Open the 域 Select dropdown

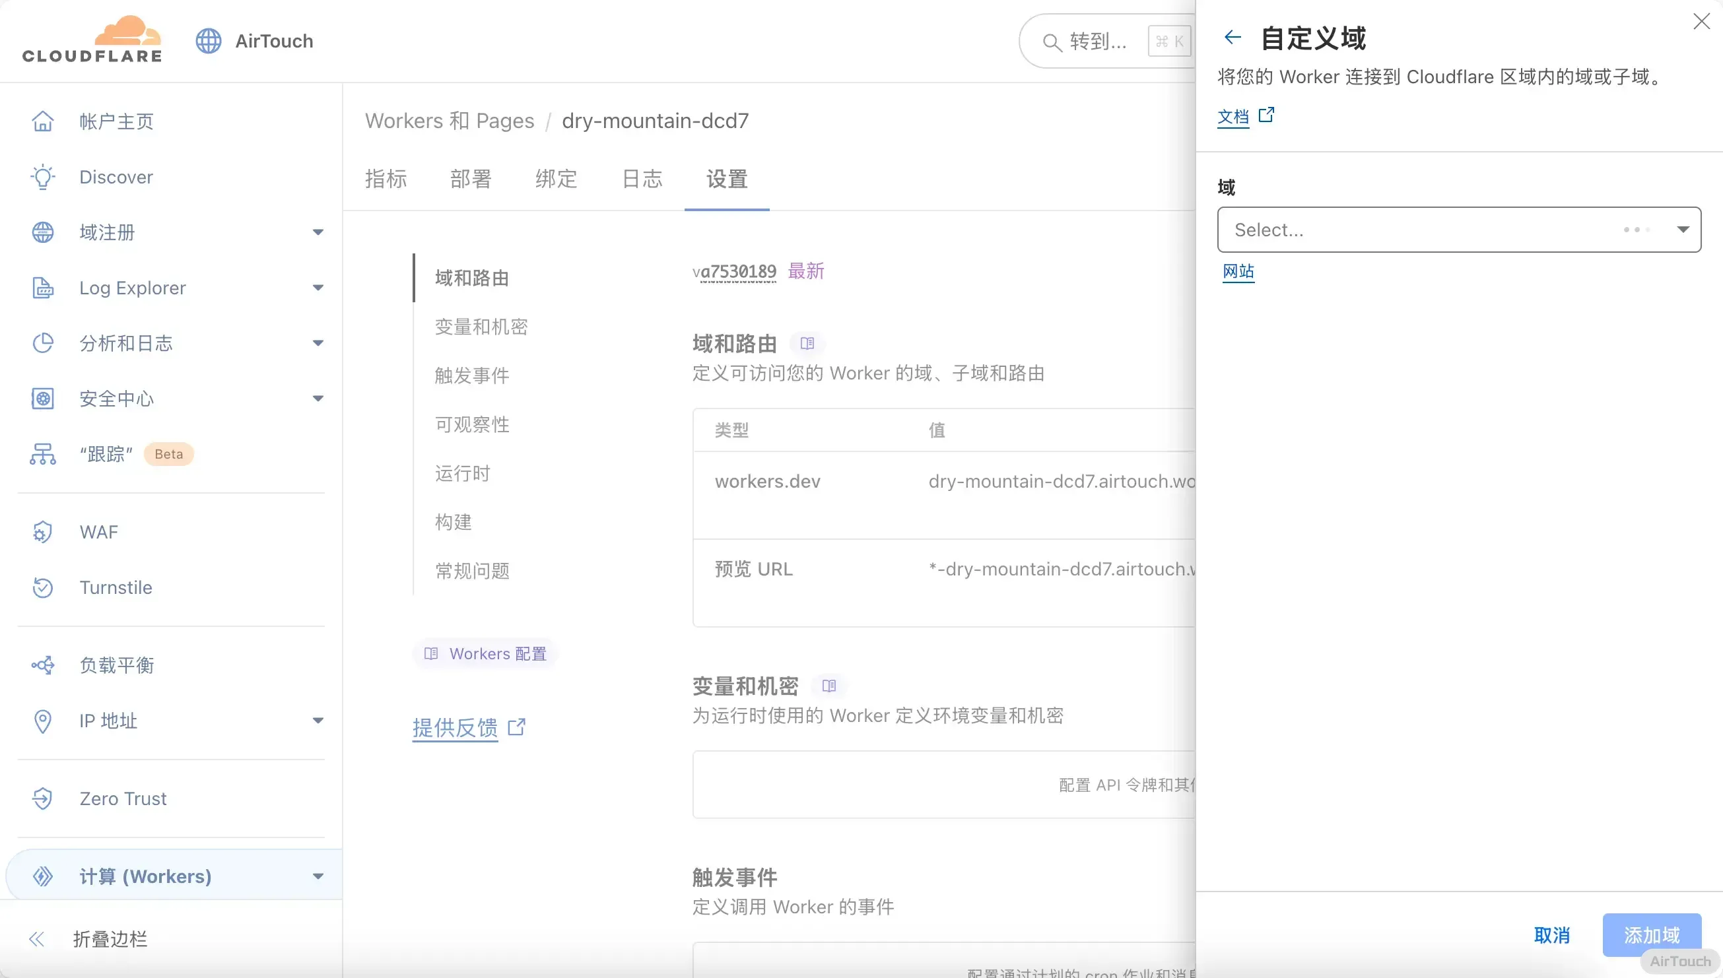1458,230
